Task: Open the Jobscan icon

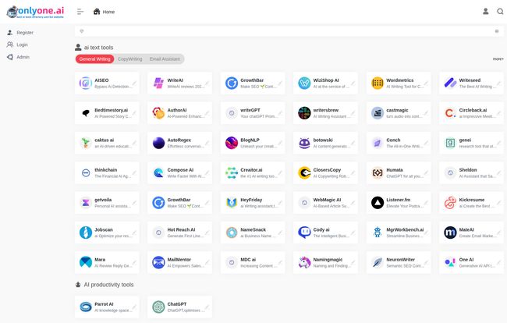Action: (x=86, y=232)
